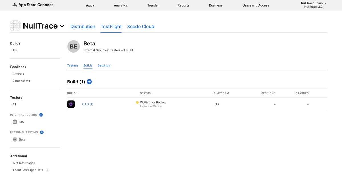
Task: Open Test Information in sidebar
Action: point(24,163)
